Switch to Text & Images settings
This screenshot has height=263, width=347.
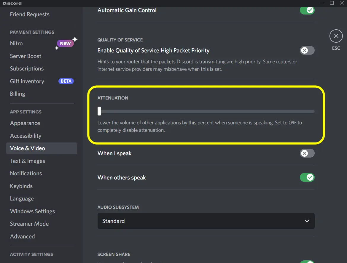(x=27, y=161)
